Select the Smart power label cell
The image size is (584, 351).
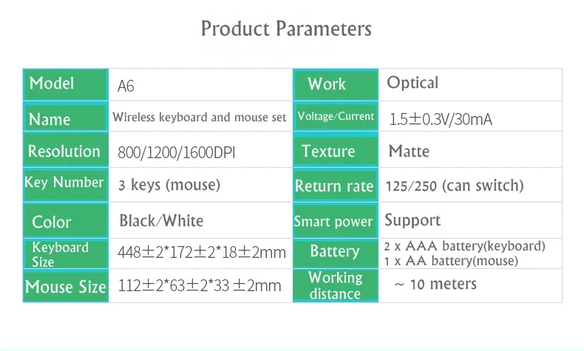tap(336, 220)
